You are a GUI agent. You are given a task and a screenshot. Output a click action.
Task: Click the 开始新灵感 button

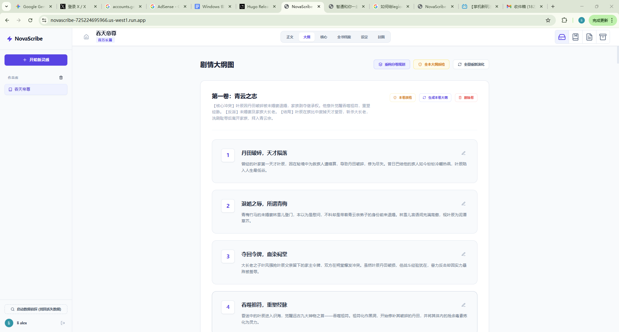click(36, 60)
